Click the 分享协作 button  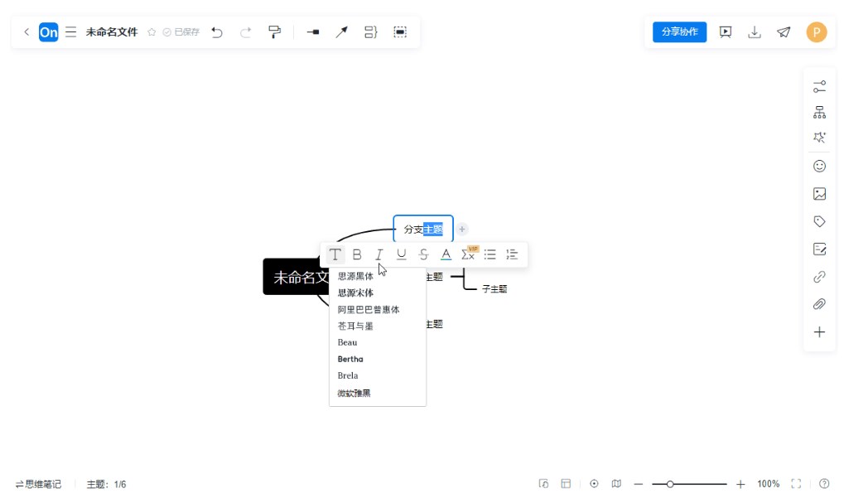tap(679, 32)
